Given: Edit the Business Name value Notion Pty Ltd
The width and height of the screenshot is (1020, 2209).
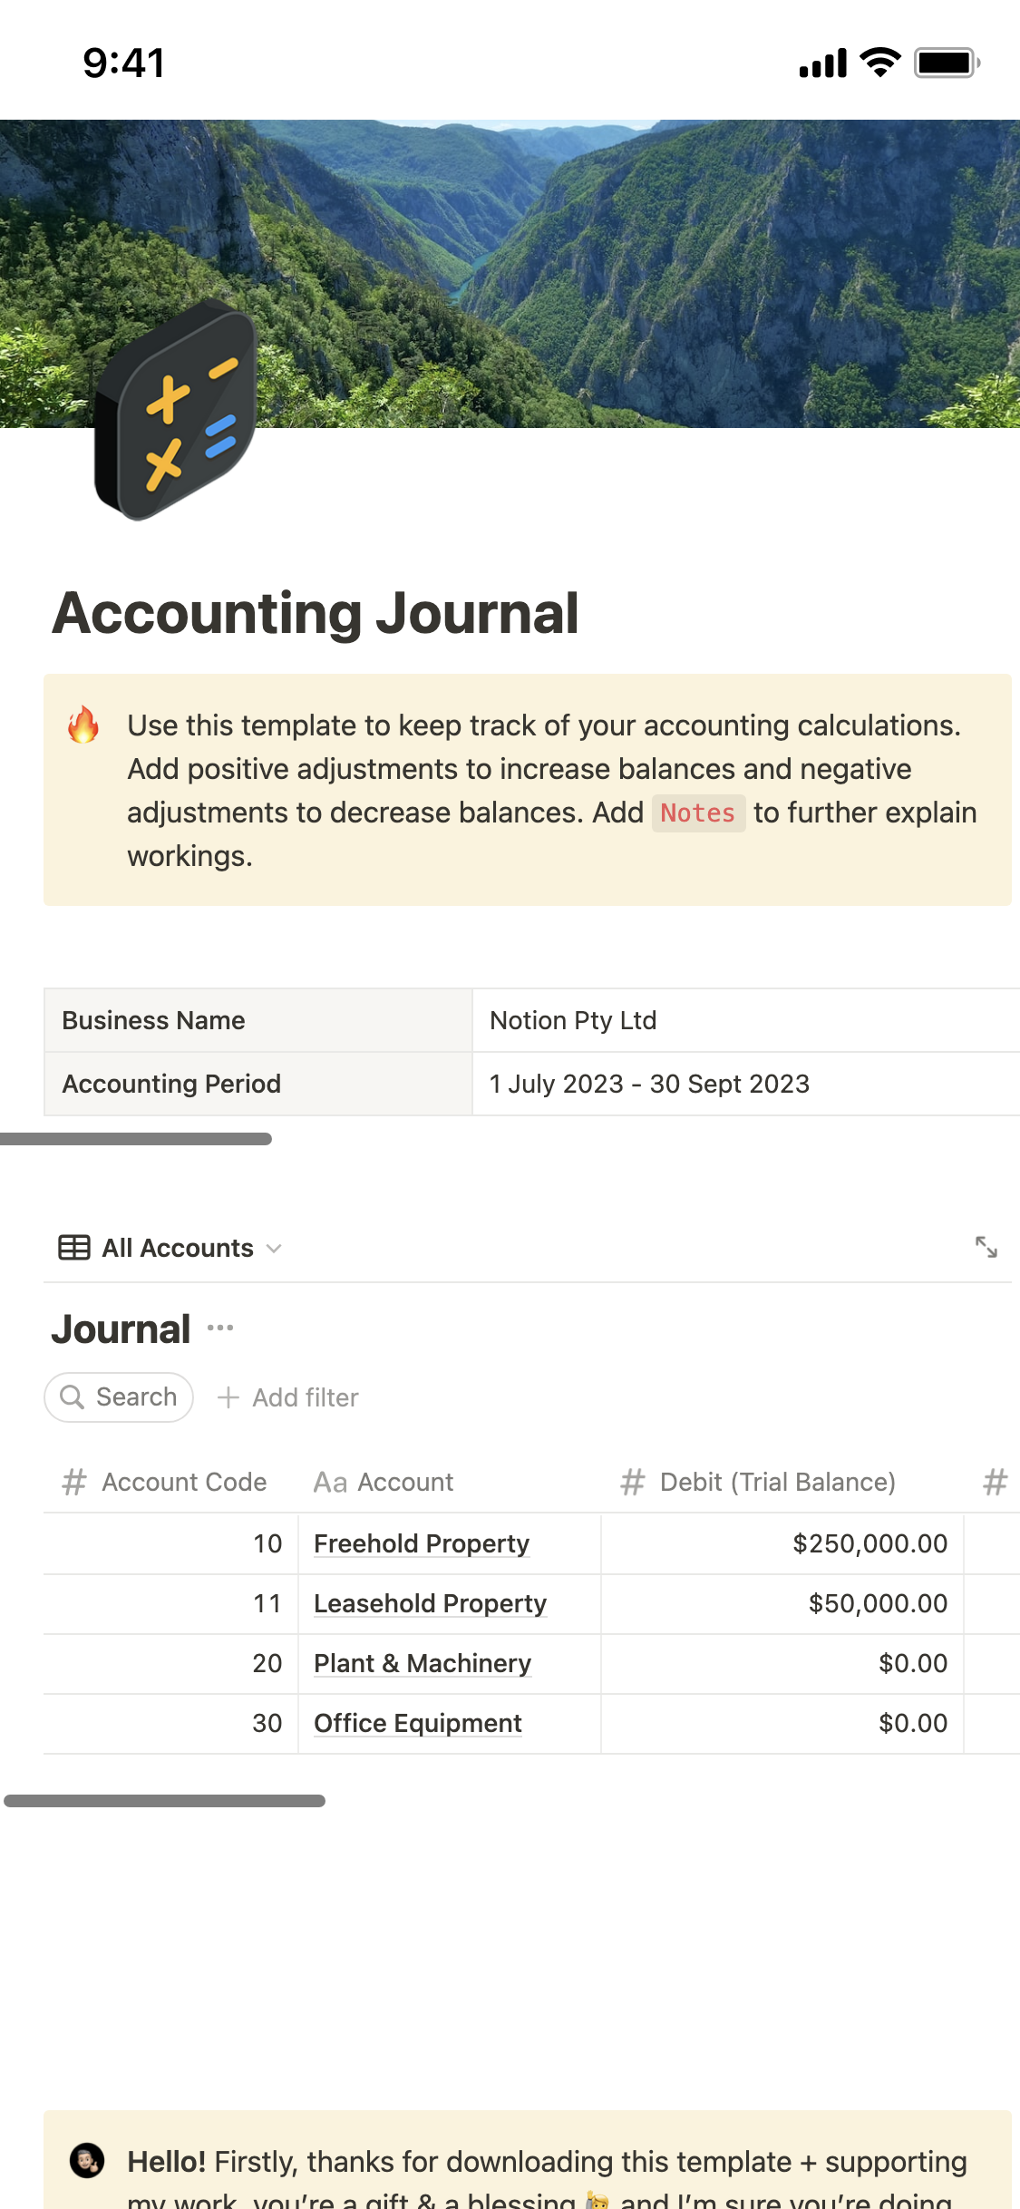Looking at the screenshot, I should (573, 1019).
